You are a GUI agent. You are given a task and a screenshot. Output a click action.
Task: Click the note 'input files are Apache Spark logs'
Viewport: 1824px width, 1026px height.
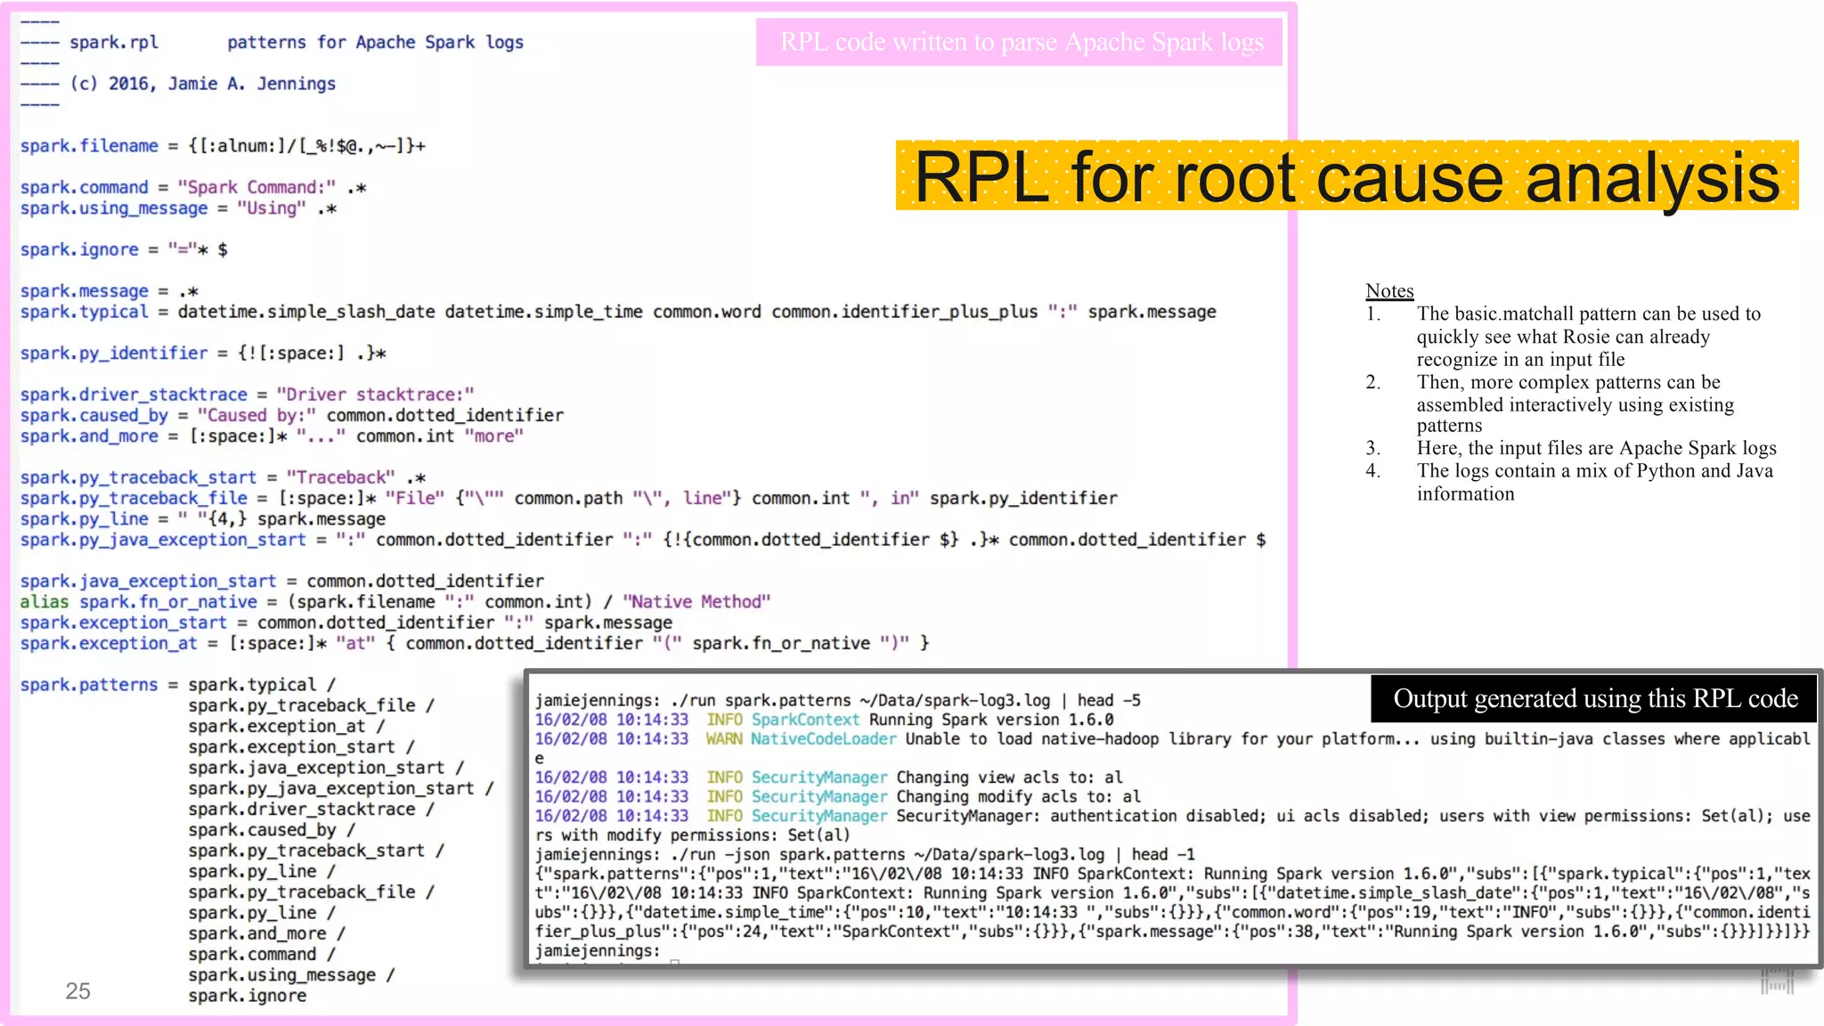click(x=1571, y=447)
